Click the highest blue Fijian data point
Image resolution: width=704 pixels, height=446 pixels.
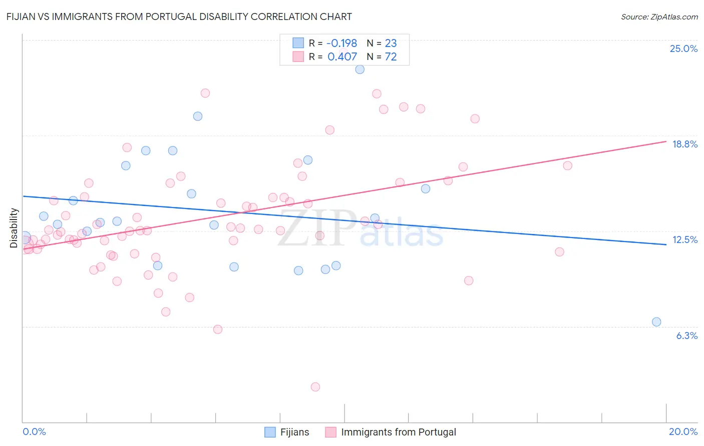[x=360, y=69]
